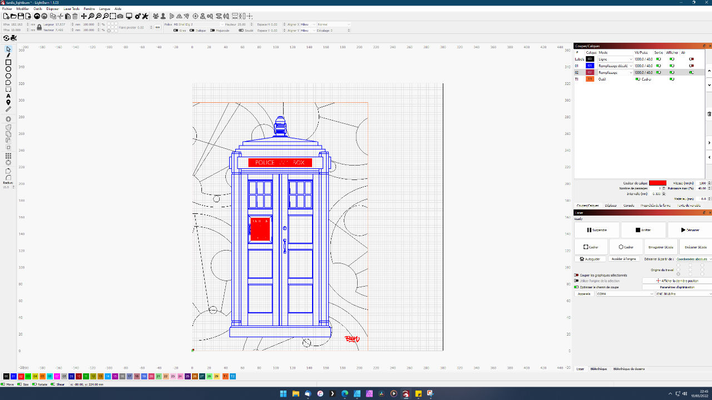
Task: Open the preview monitor icon
Action: [x=129, y=16]
